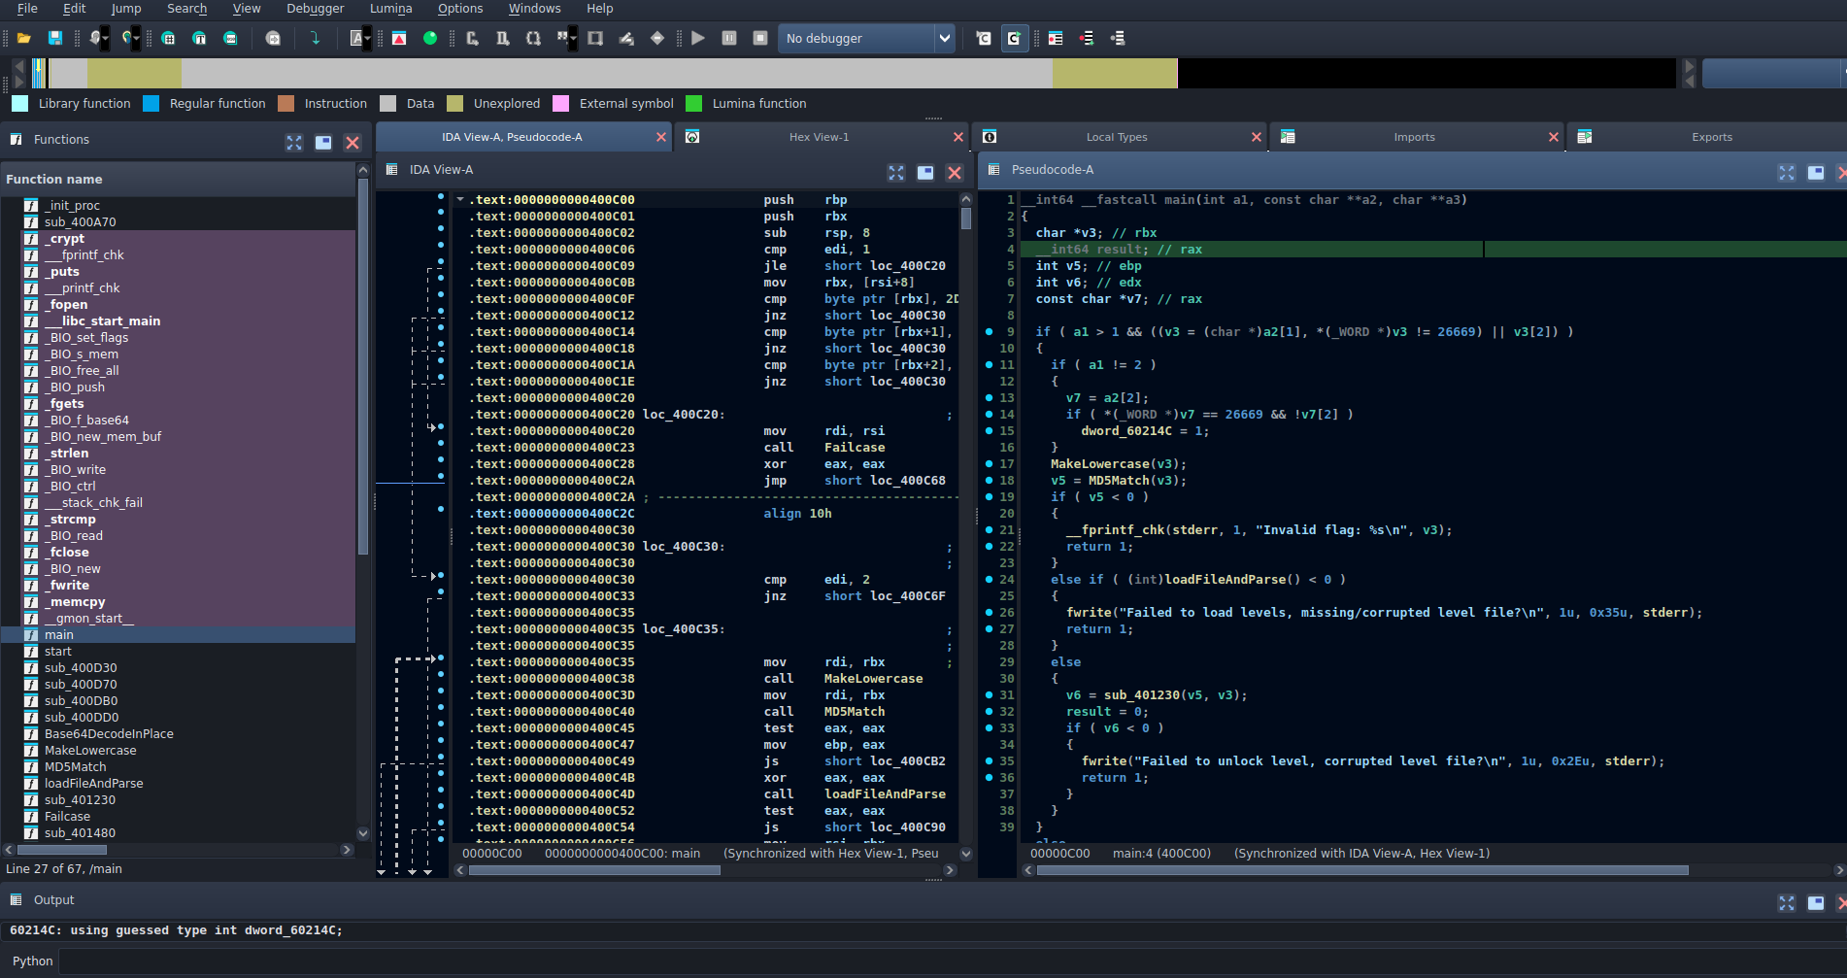Collapse the main function listing arrow
This screenshot has width=1847, height=978.
460,199
